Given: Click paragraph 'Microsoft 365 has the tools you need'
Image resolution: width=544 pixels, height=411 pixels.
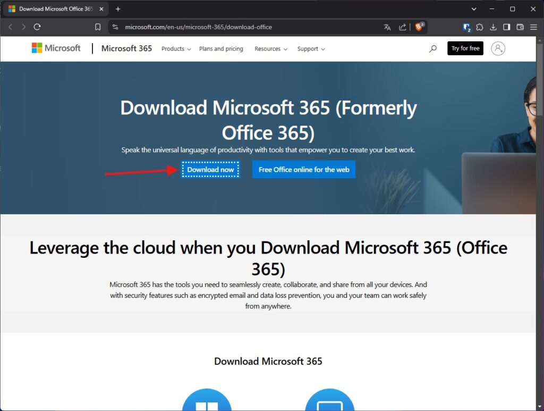Looking at the screenshot, I should pos(268,296).
